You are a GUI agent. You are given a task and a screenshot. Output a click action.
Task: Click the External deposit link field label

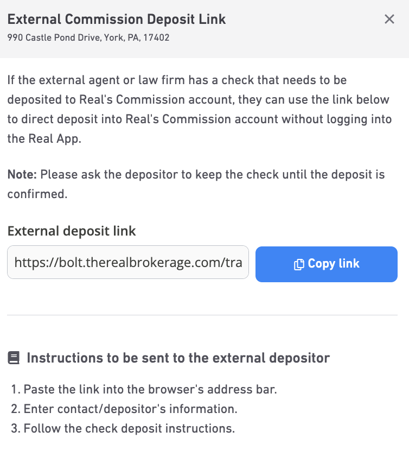point(72,231)
